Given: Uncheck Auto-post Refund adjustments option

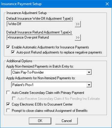Looking at the screenshot, I should click(x=13, y=52).
